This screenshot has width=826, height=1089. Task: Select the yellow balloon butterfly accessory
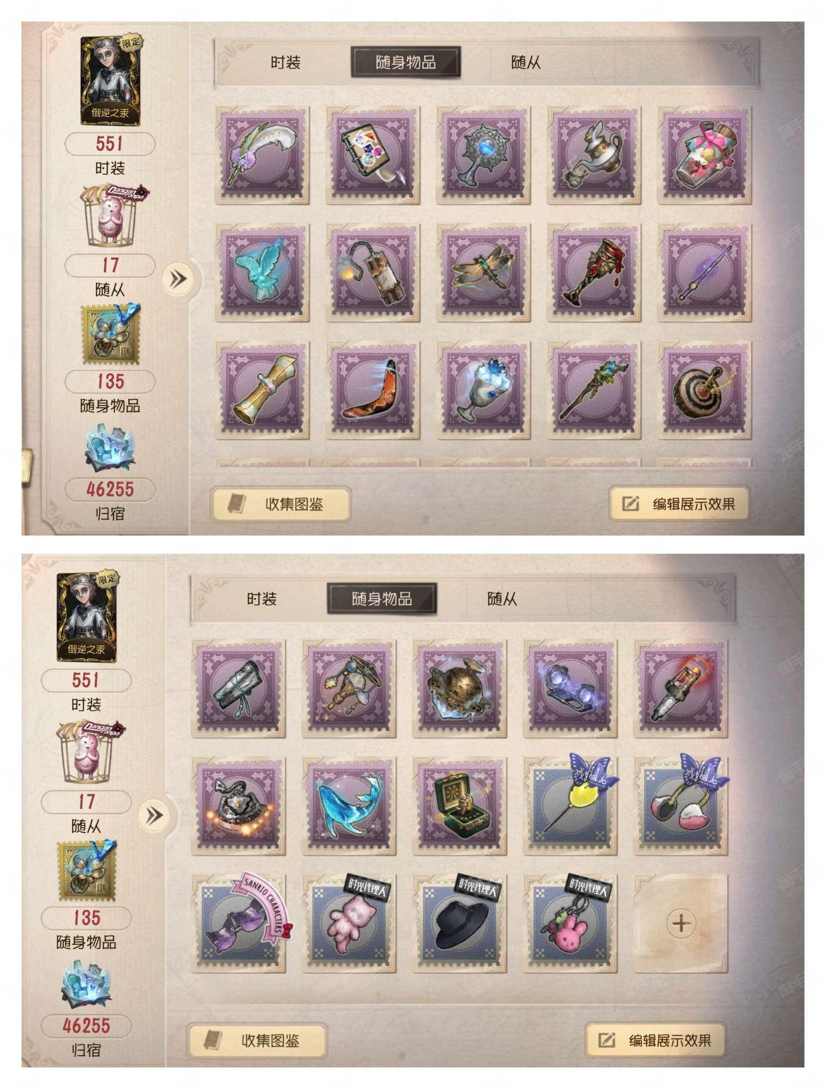570,806
